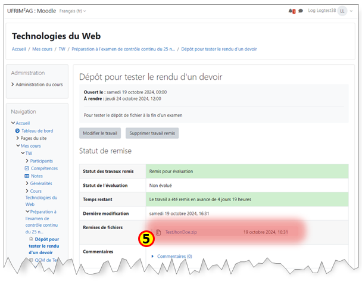Image resolution: width=362 pixels, height=281 pixels.
Task: Collapse the Mes cours tree node
Action: 18,145
